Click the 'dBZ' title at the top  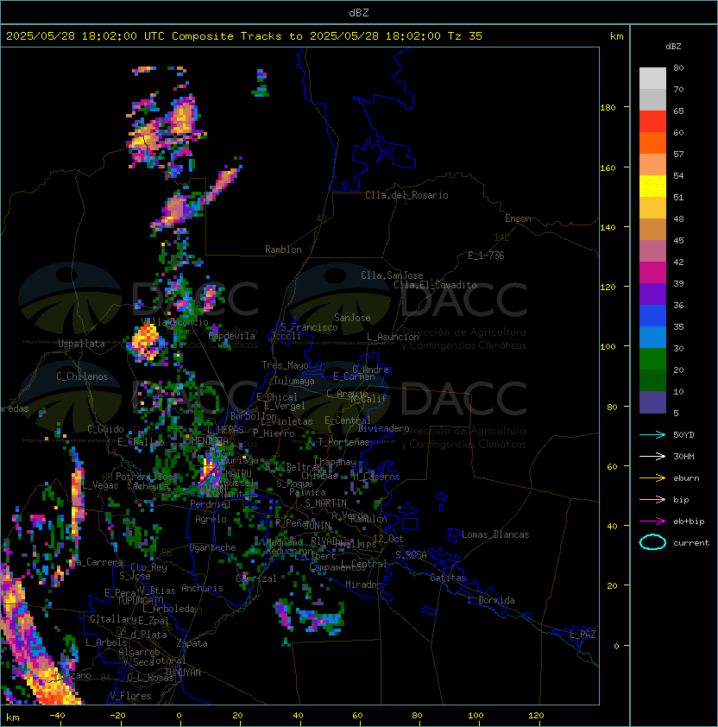[x=359, y=13]
